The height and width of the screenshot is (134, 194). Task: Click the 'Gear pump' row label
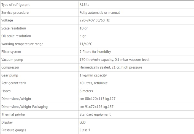point(10,75)
